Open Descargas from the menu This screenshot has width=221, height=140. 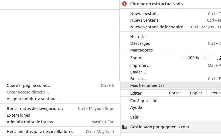[140, 43]
